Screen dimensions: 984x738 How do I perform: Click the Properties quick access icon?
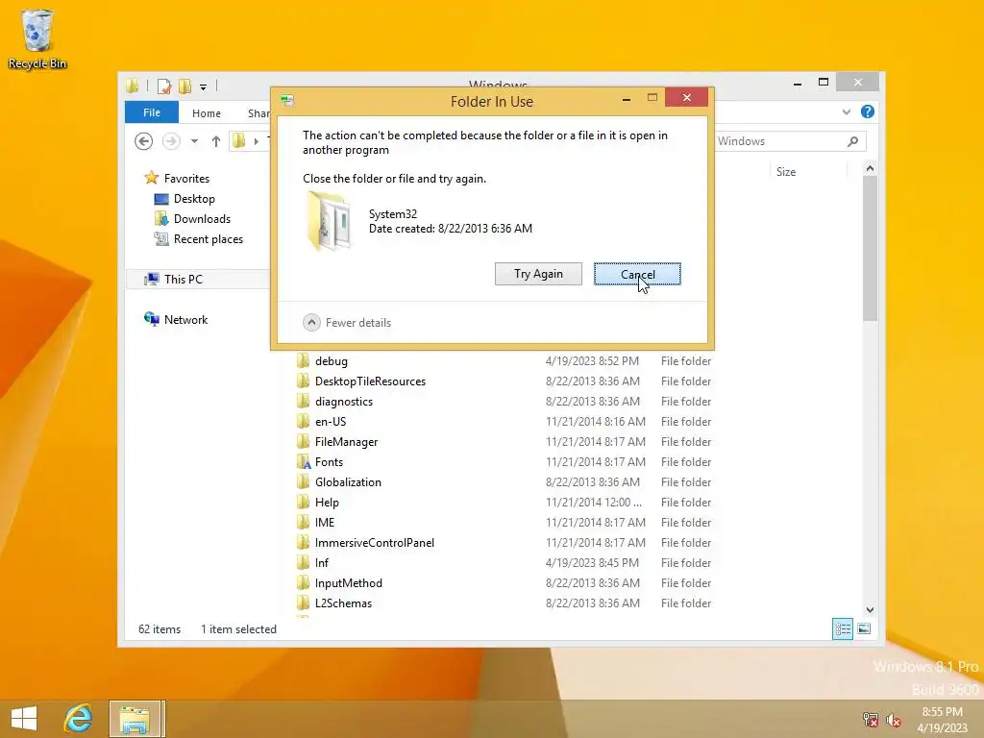tap(164, 86)
